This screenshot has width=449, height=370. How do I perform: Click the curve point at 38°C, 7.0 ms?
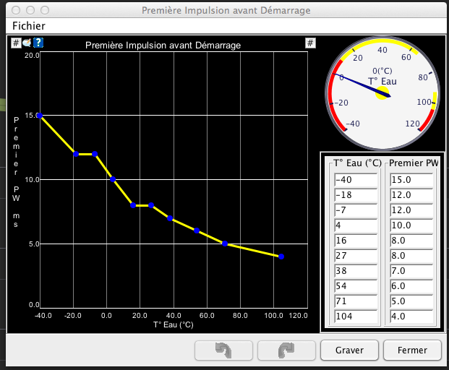[170, 218]
